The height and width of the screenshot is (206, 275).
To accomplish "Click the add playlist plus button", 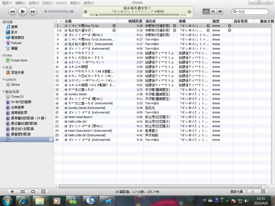I will [x=12, y=192].
